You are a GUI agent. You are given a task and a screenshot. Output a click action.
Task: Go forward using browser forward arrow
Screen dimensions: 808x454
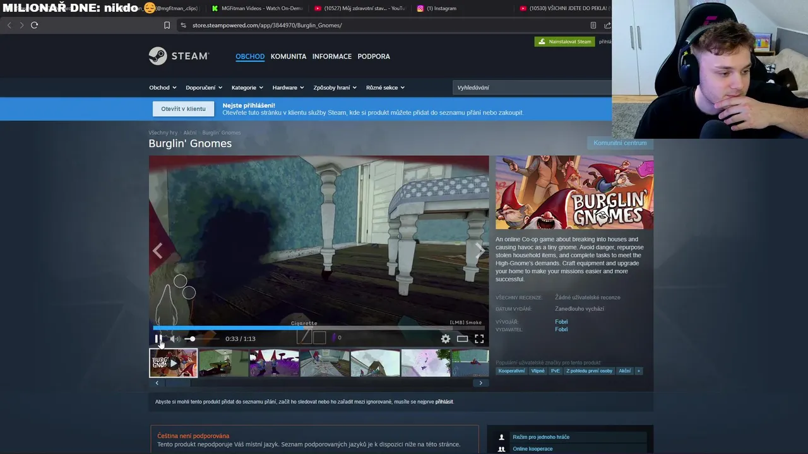(21, 25)
